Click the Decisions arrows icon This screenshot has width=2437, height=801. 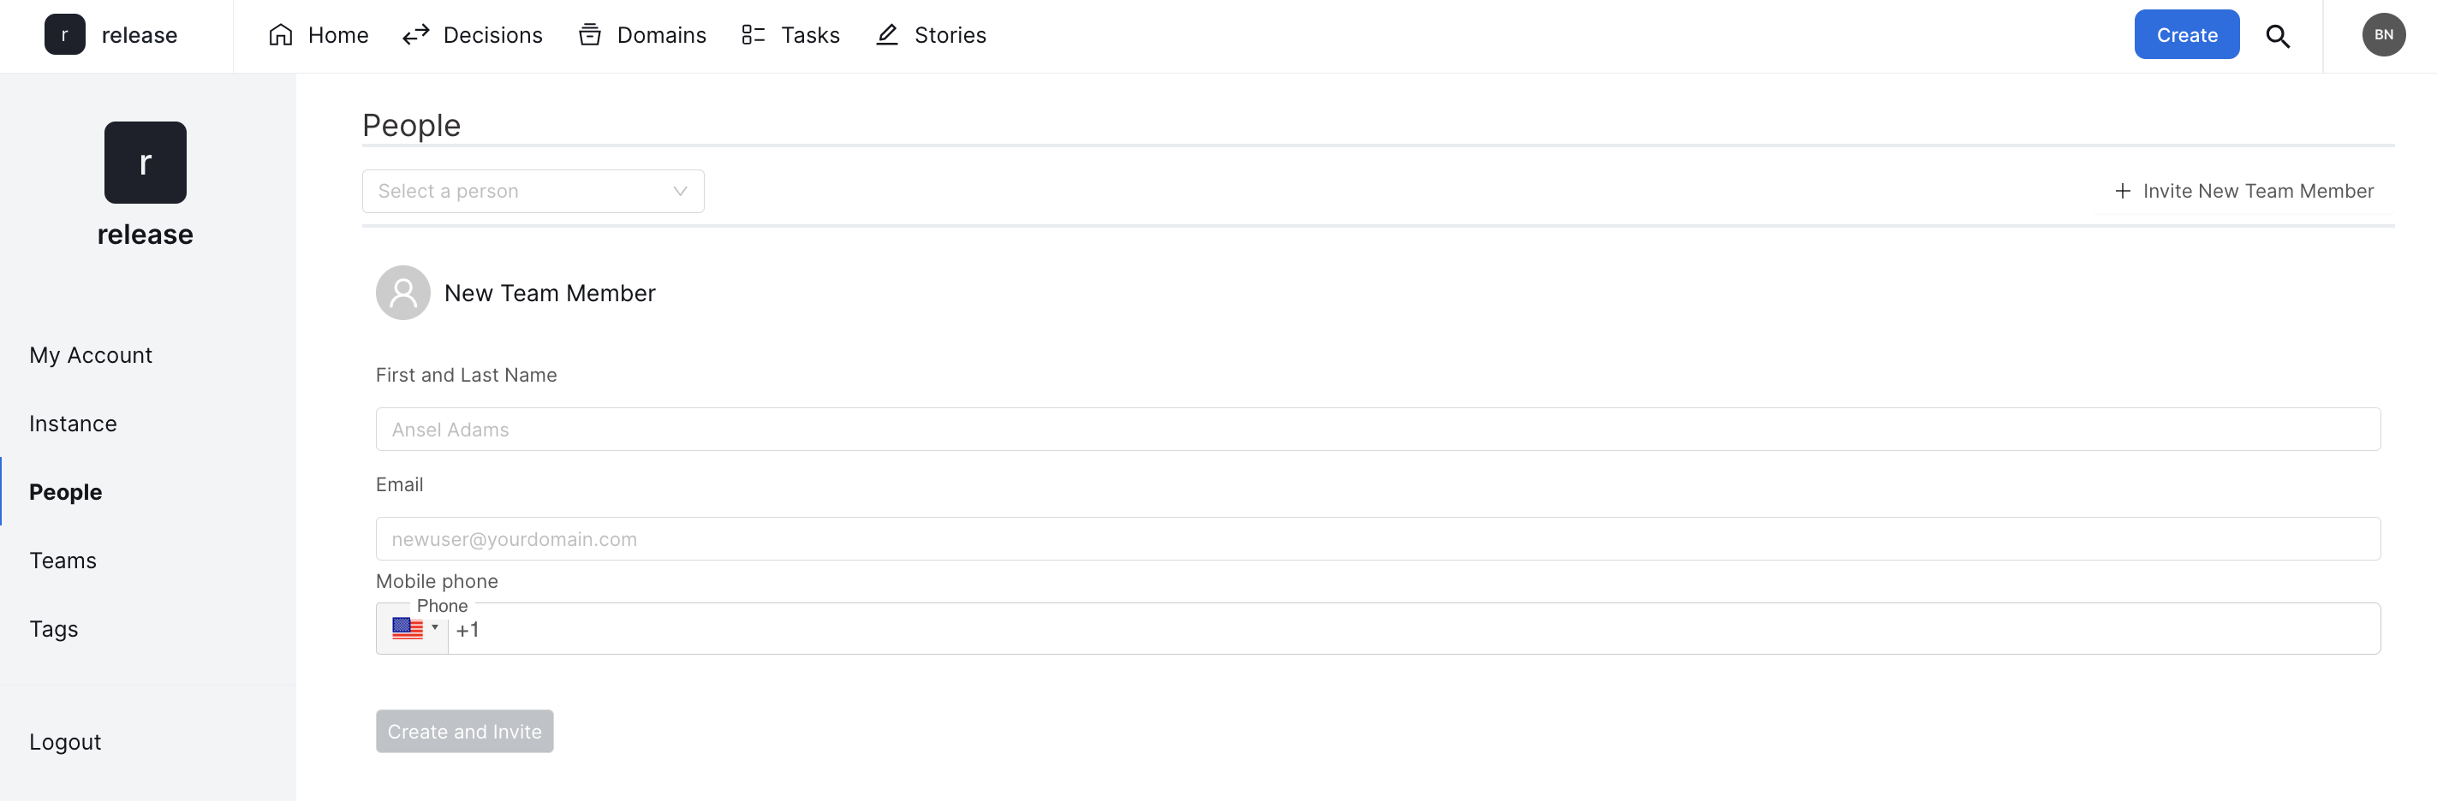pos(416,35)
